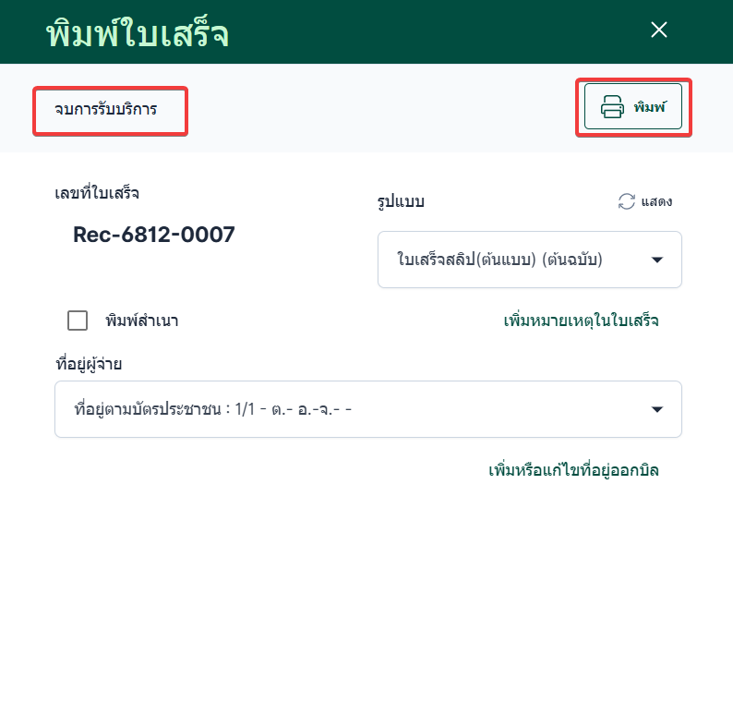This screenshot has height=714, width=733.
Task: Close the พิมพ์ใบเสร็จ dialog with X
Action: (659, 30)
